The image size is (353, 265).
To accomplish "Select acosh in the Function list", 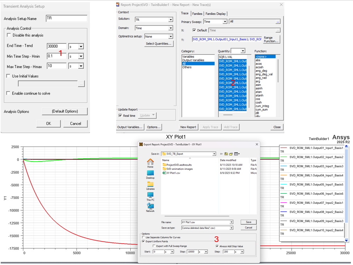I will pos(259,67).
